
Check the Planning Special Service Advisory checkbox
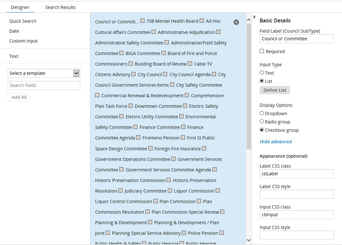click(x=108, y=233)
